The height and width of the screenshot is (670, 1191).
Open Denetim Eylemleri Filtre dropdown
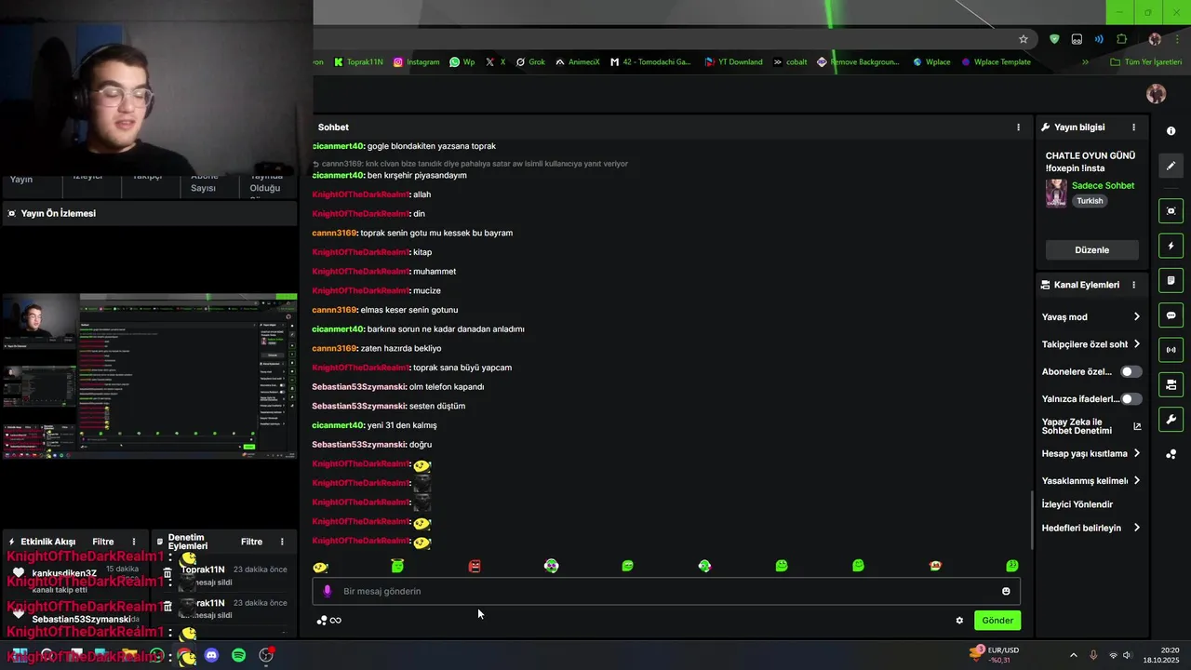[251, 542]
